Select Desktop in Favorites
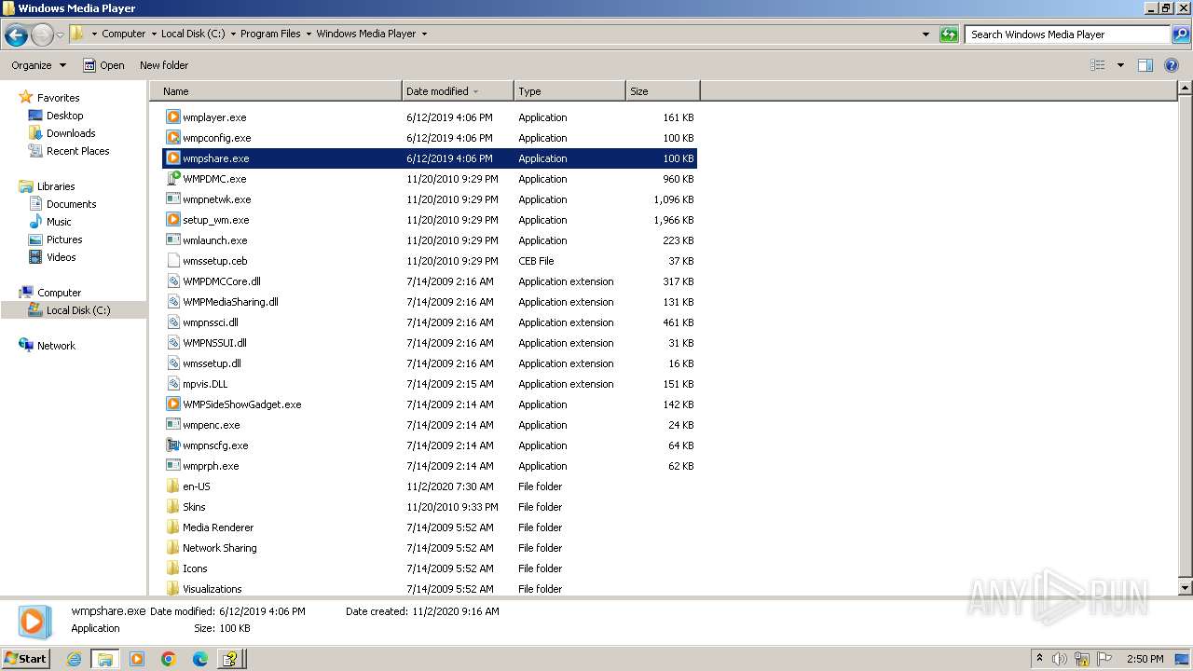Screen dimensions: 1193x671 (x=64, y=116)
